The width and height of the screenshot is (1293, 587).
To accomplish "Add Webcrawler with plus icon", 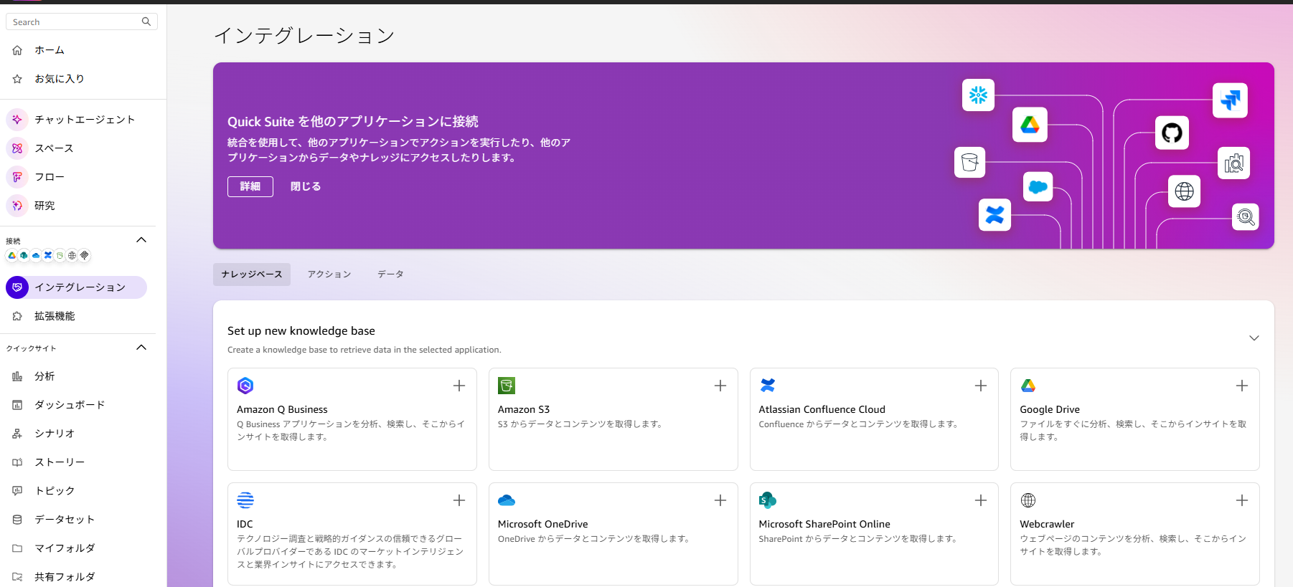I will point(1242,500).
